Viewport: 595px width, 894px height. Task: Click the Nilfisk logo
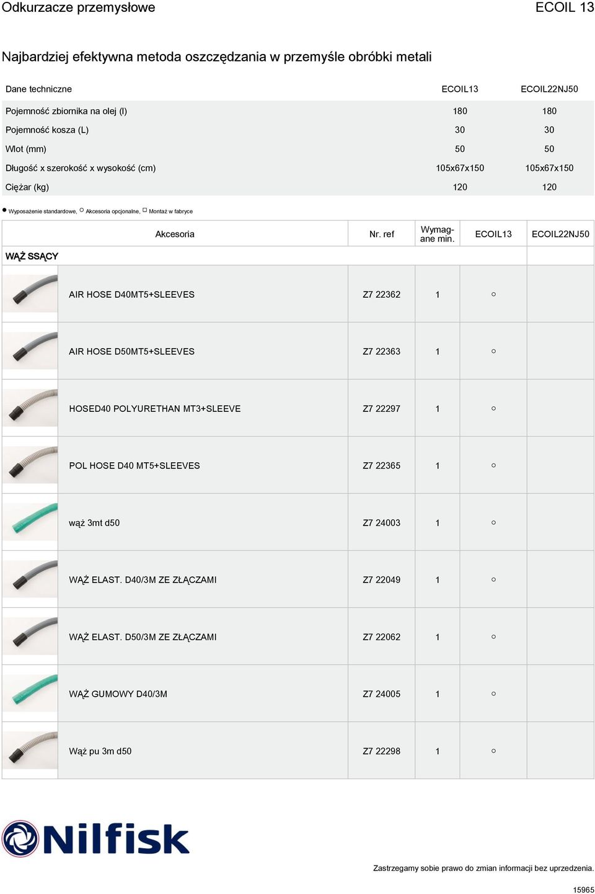pos(96,839)
